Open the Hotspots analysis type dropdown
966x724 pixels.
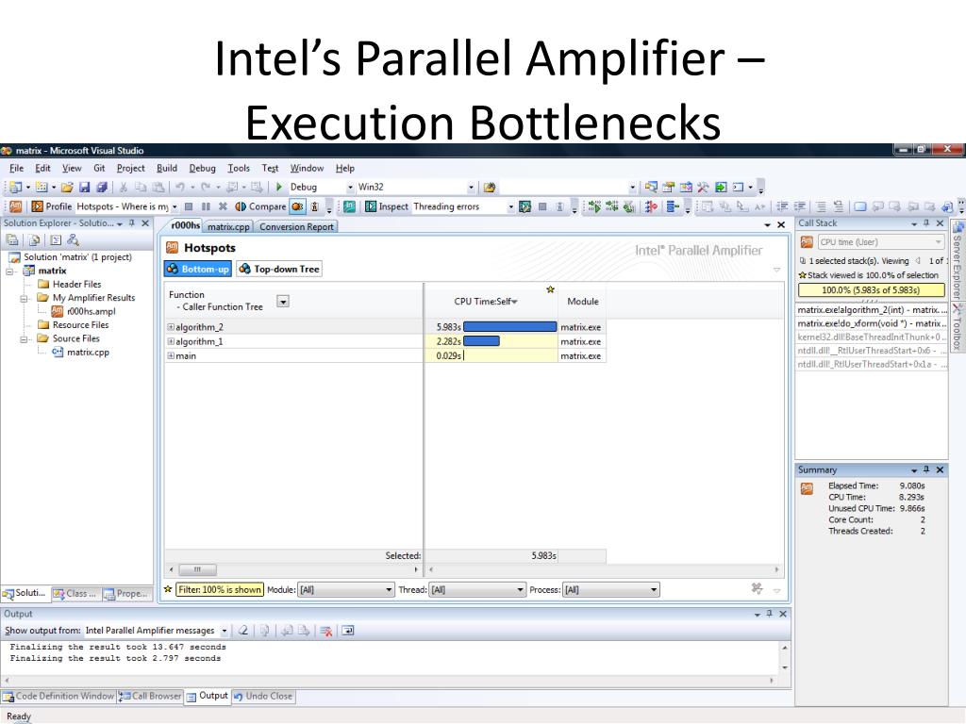[x=175, y=206]
